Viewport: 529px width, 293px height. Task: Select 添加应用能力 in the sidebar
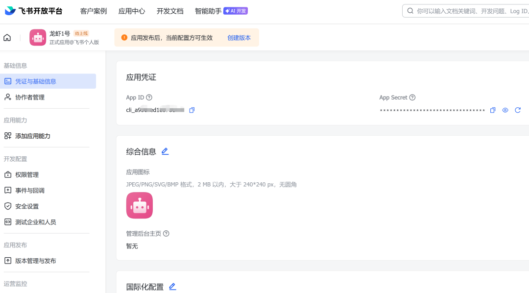click(32, 136)
